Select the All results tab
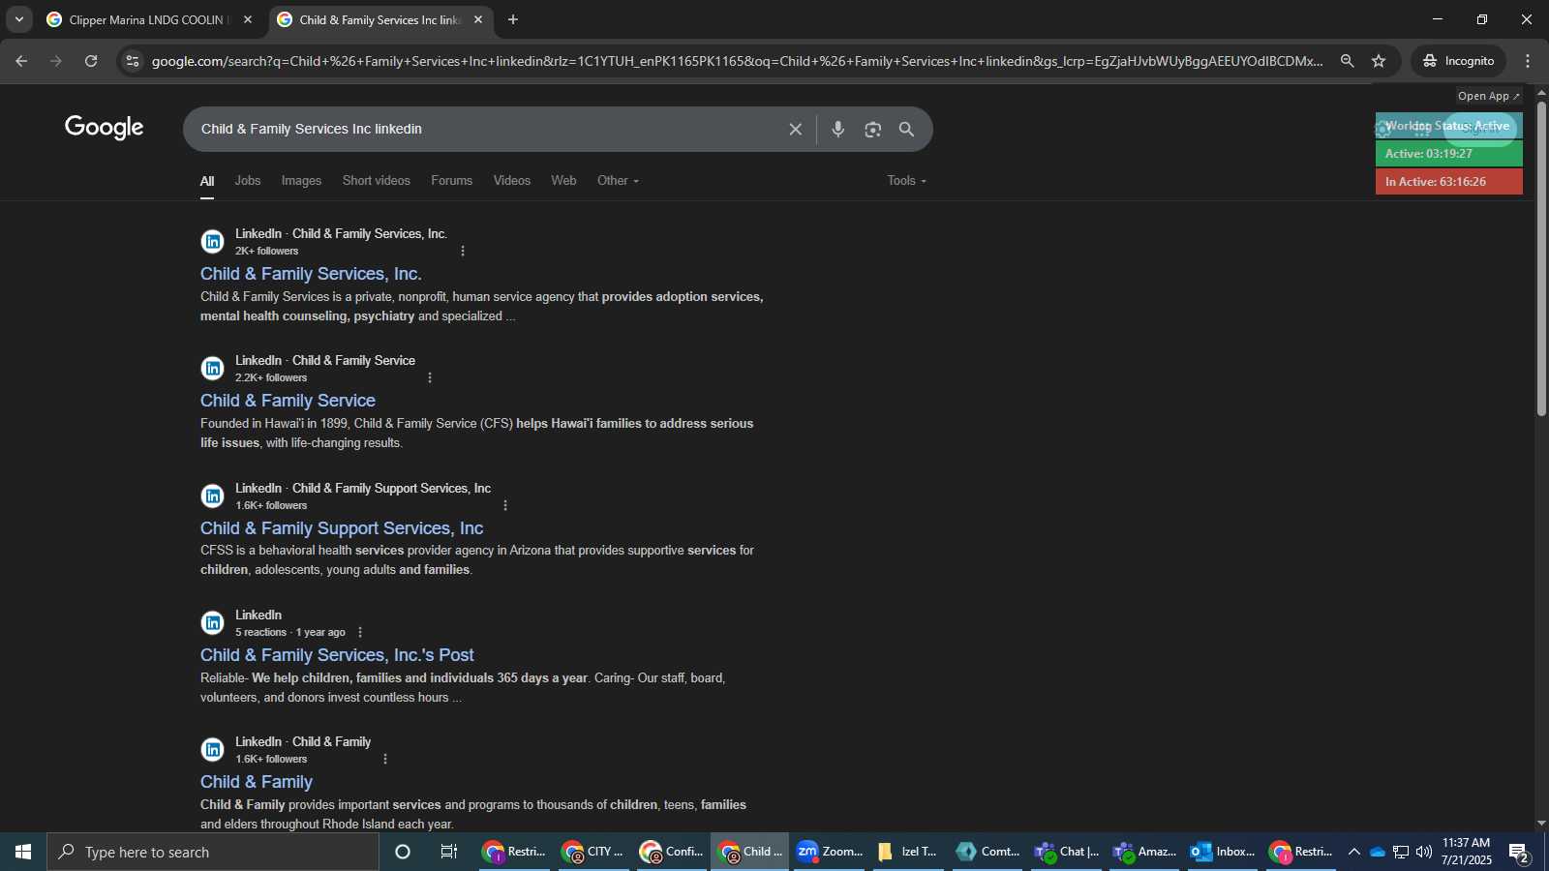1549x871 pixels. (207, 181)
